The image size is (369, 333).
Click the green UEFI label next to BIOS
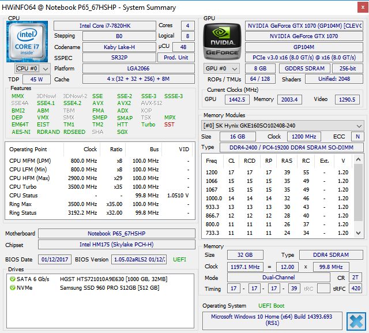180,260
